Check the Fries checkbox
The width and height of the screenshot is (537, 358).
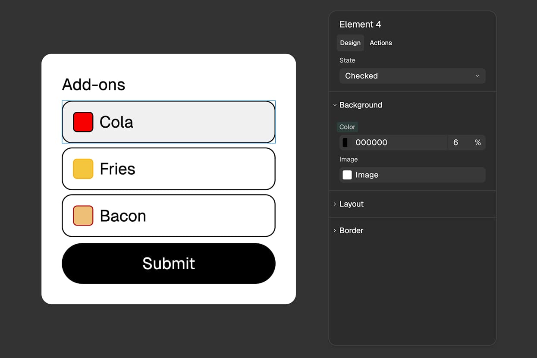tap(82, 169)
